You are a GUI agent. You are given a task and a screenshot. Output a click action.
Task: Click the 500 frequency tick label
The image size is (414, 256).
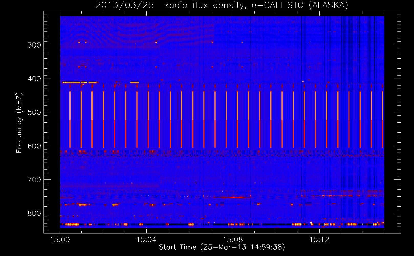[34, 112]
